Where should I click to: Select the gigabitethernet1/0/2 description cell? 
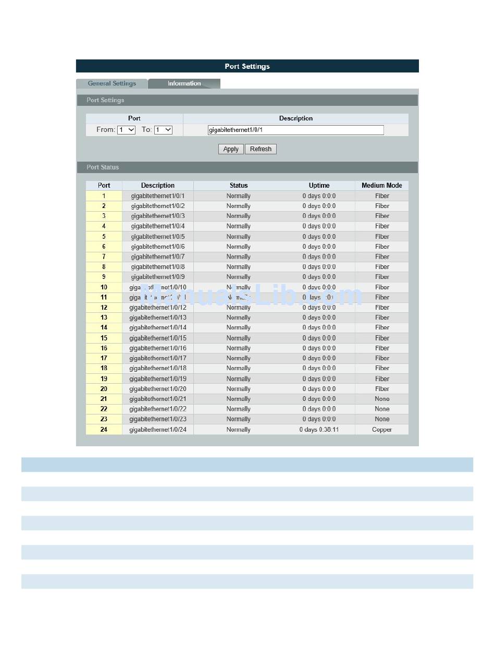158,206
